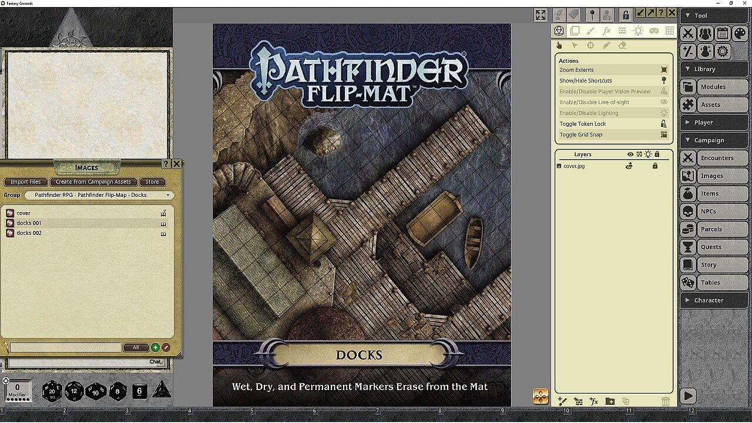The image size is (752, 423).
Task: Open the calendar tool
Action: (723, 34)
